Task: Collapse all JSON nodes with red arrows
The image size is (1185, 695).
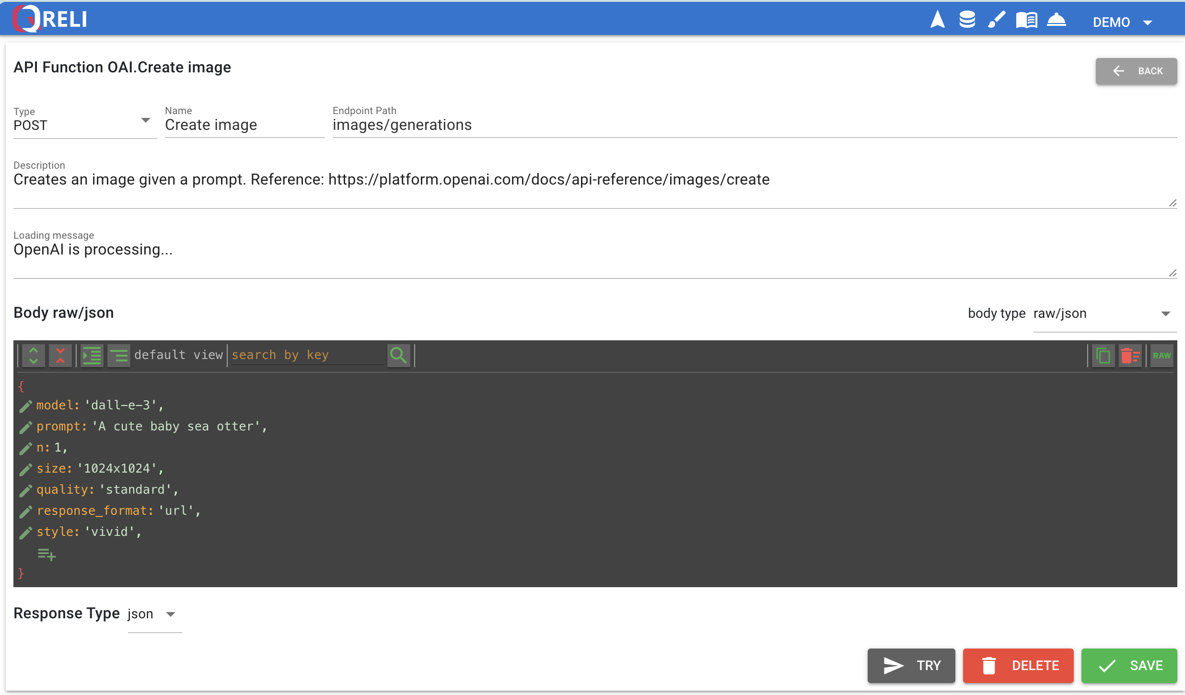Action: 60,356
